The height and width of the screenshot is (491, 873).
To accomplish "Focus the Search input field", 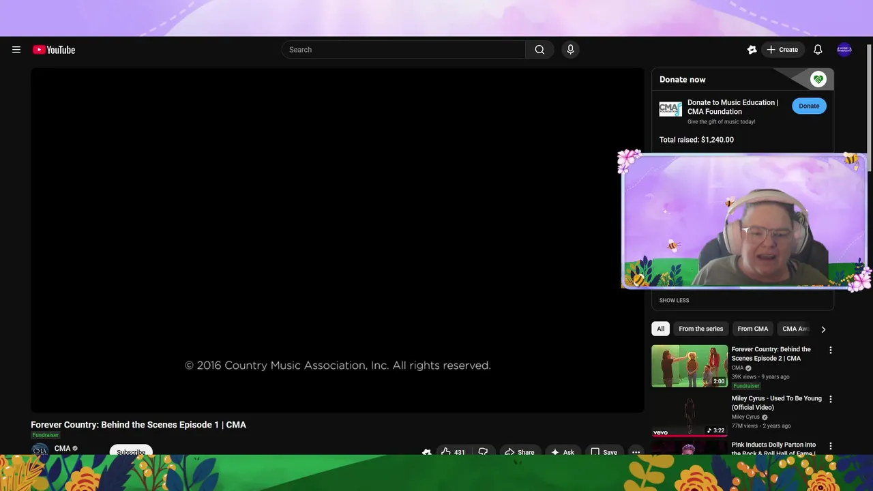I will [x=403, y=50].
